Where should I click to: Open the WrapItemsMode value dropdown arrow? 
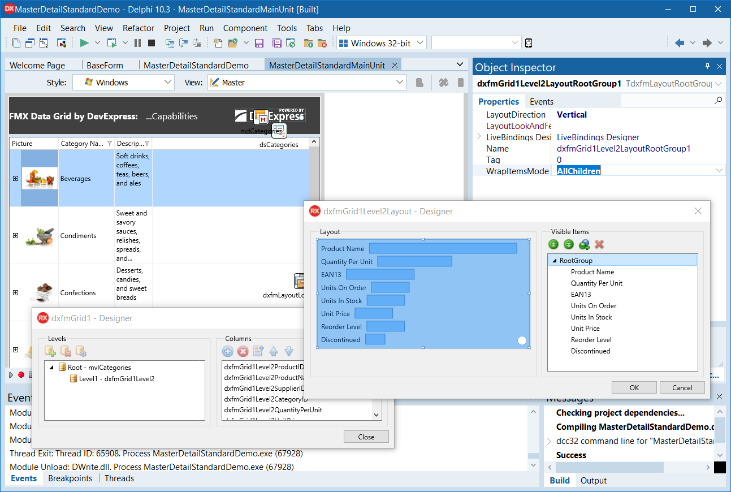point(719,171)
